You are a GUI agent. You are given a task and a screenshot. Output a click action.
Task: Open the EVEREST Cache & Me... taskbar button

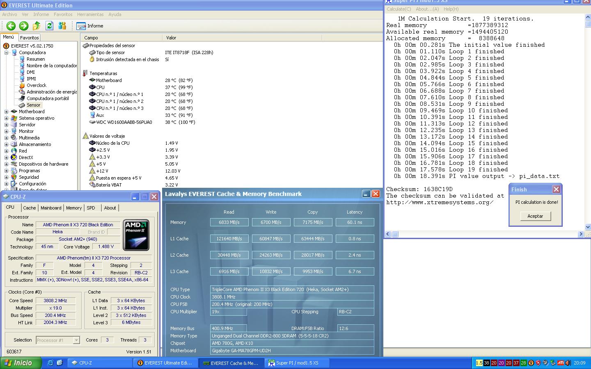tap(231, 363)
